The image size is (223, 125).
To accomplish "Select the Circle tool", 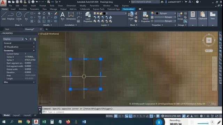I will point(19,16).
